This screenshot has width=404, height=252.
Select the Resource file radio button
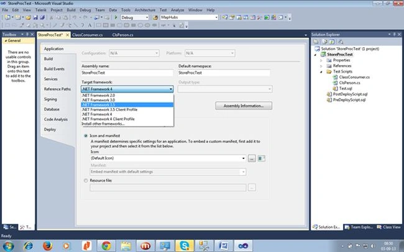[86, 181]
